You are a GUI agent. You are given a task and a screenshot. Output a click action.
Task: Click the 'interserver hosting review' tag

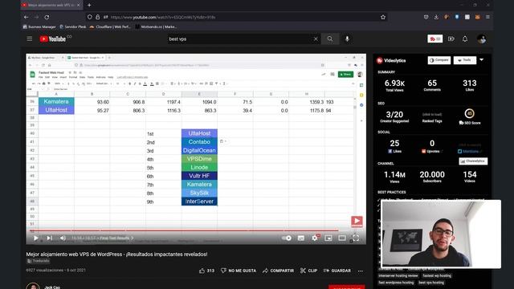(398, 275)
